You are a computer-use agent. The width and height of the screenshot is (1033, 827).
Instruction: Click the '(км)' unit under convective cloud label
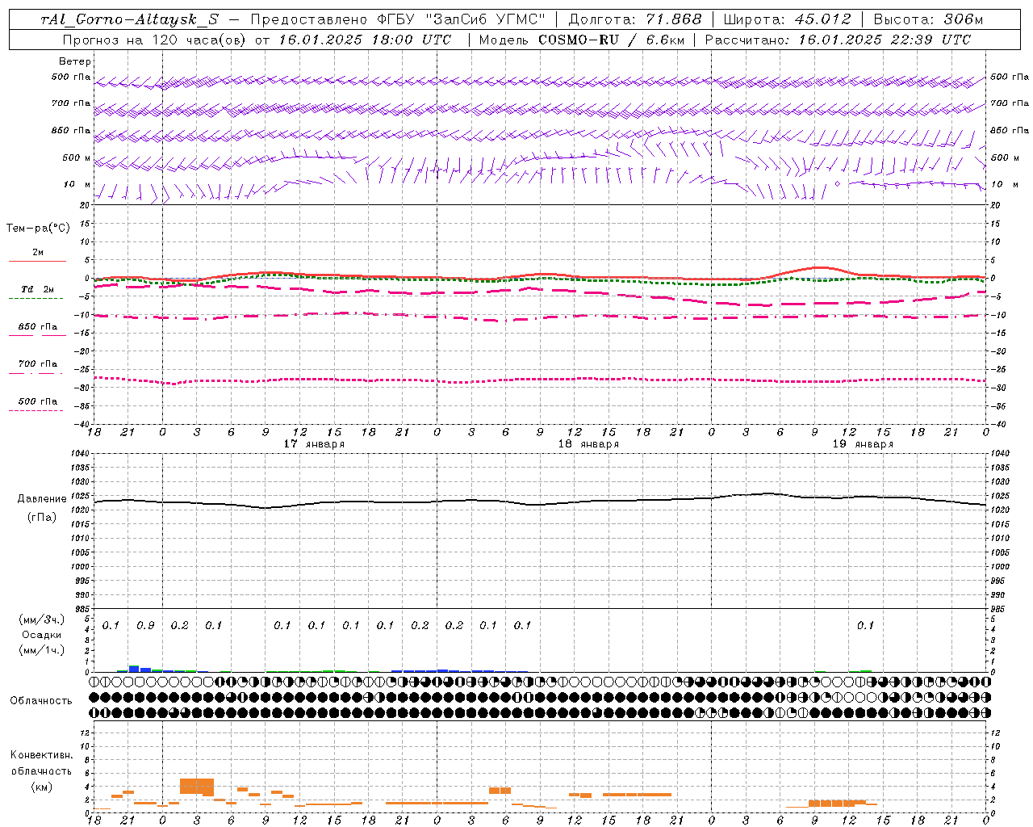click(x=41, y=787)
